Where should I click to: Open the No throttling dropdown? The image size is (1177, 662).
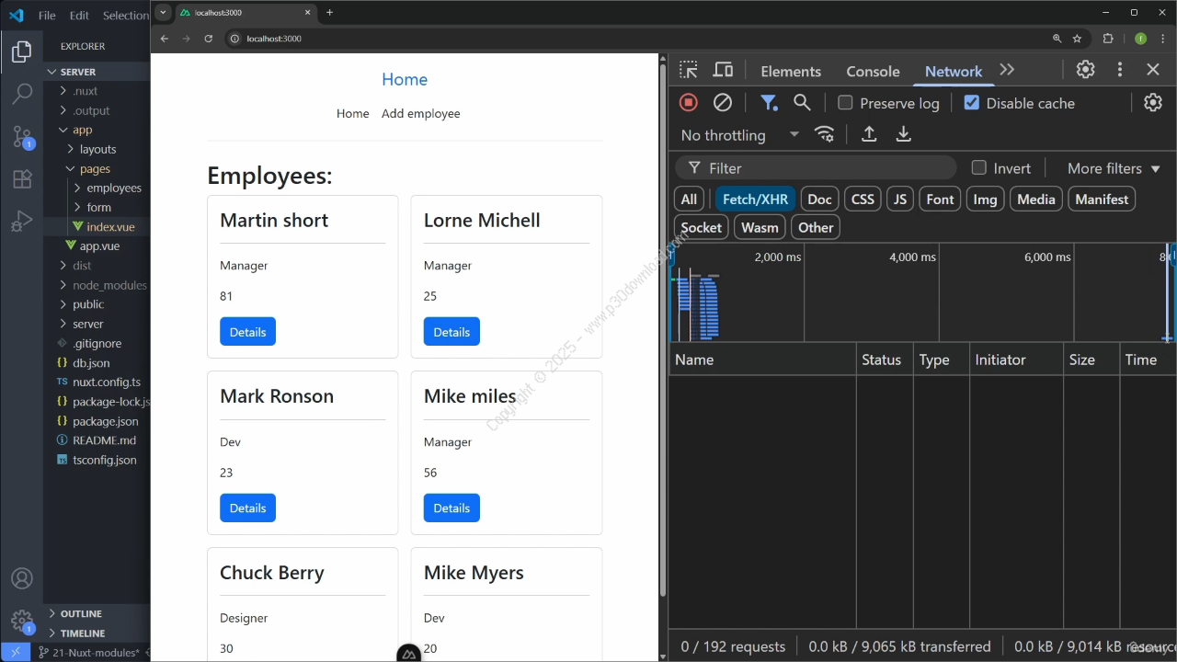(739, 135)
